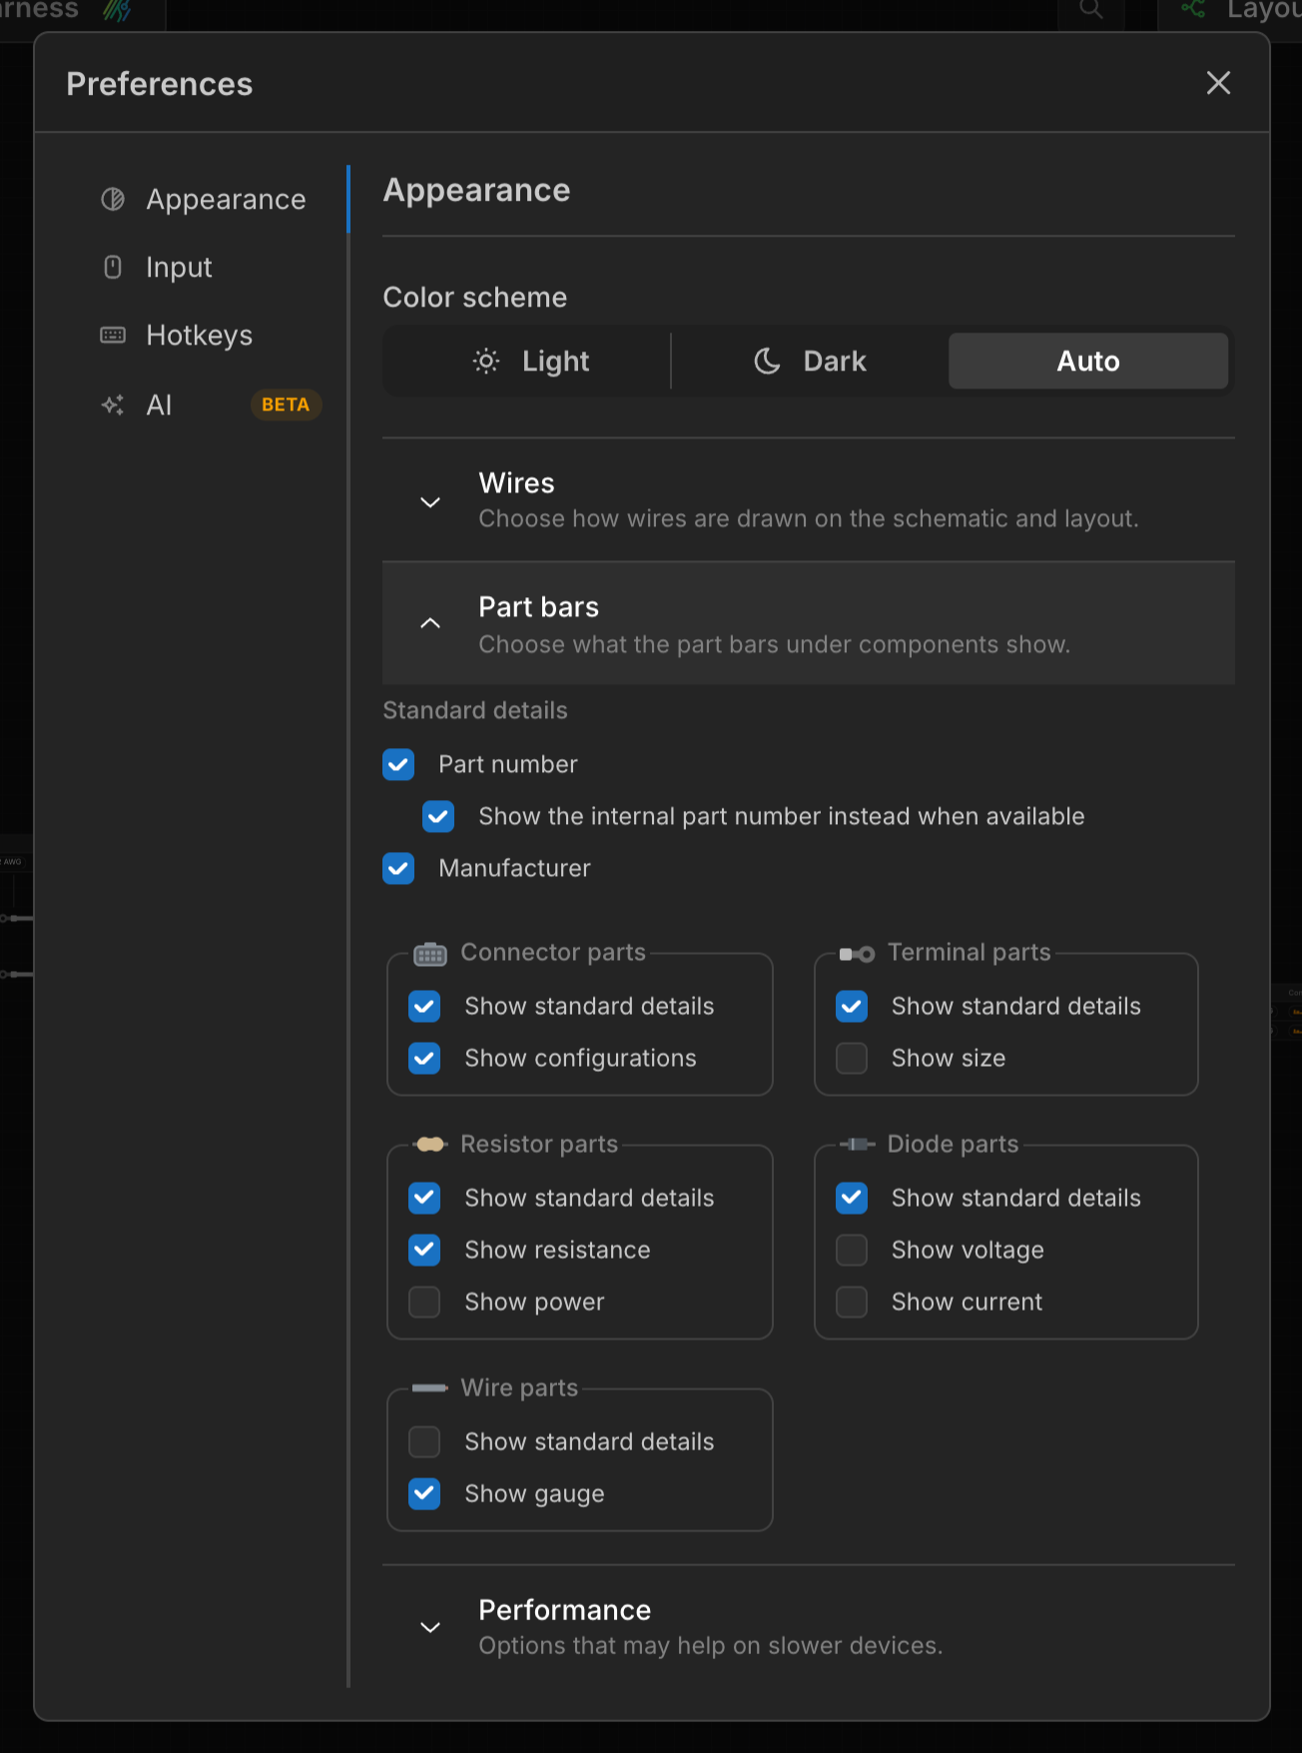
Task: Collapse the Part bars section
Action: click(809, 623)
